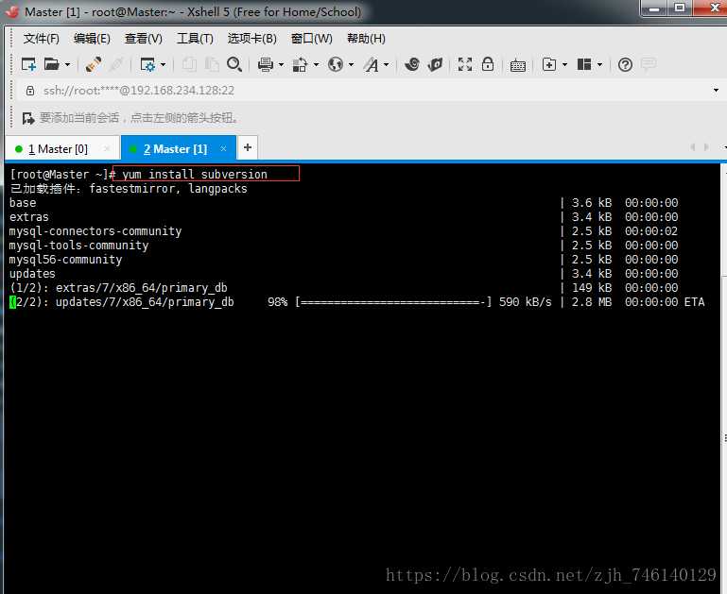Viewport: 727px width, 594px height.
Task: Open the Help question mark icon
Action: pos(625,64)
